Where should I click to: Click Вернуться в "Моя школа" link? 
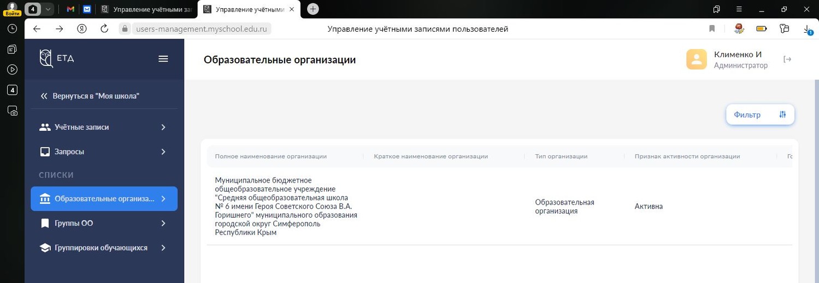(x=91, y=96)
